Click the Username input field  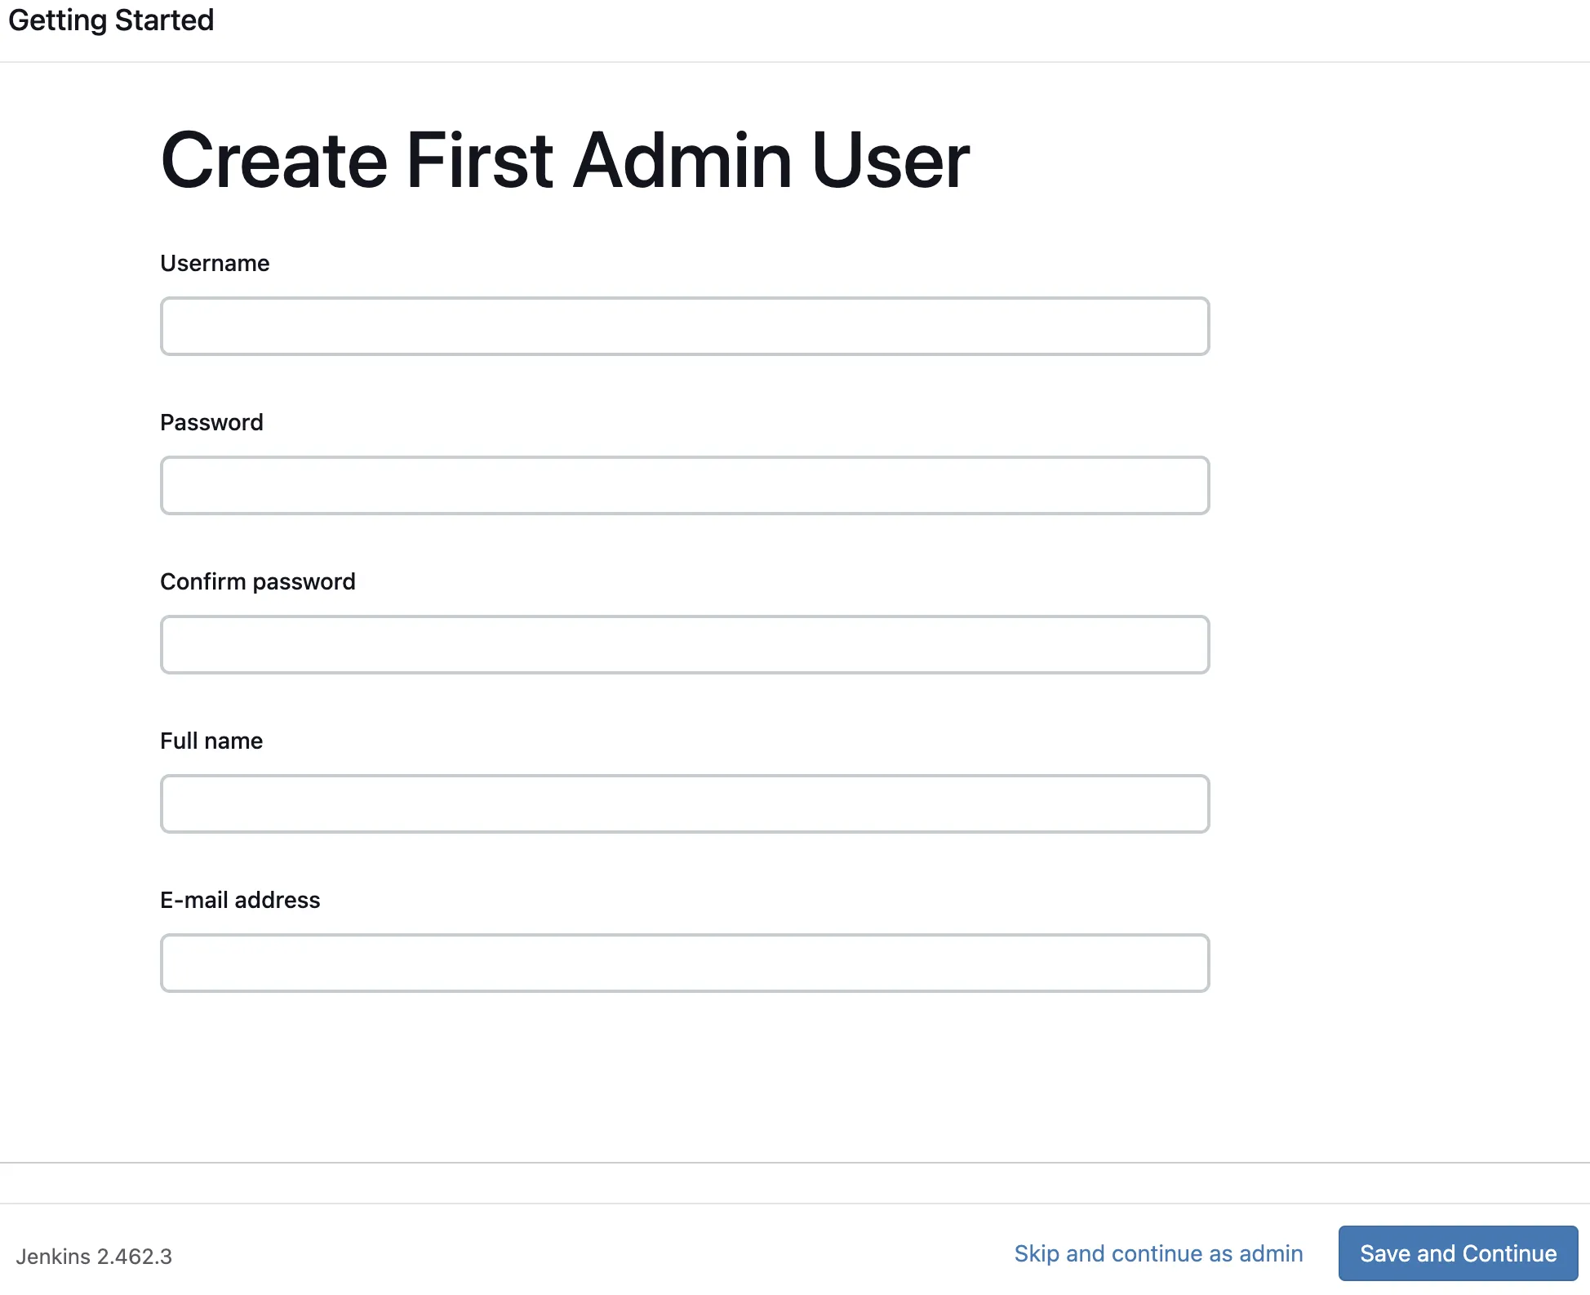pyautogui.click(x=684, y=326)
